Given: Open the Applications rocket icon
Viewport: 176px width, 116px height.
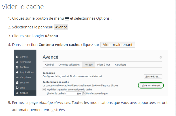Looking at the screenshot, I should point(17,72).
